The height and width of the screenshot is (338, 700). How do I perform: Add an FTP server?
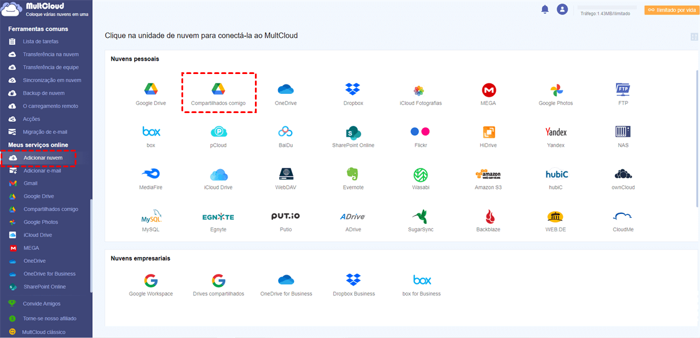[x=623, y=94]
